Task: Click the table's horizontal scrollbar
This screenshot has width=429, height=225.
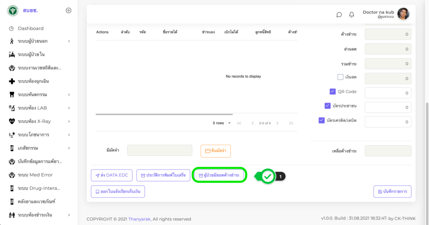Action: [x=164, y=114]
